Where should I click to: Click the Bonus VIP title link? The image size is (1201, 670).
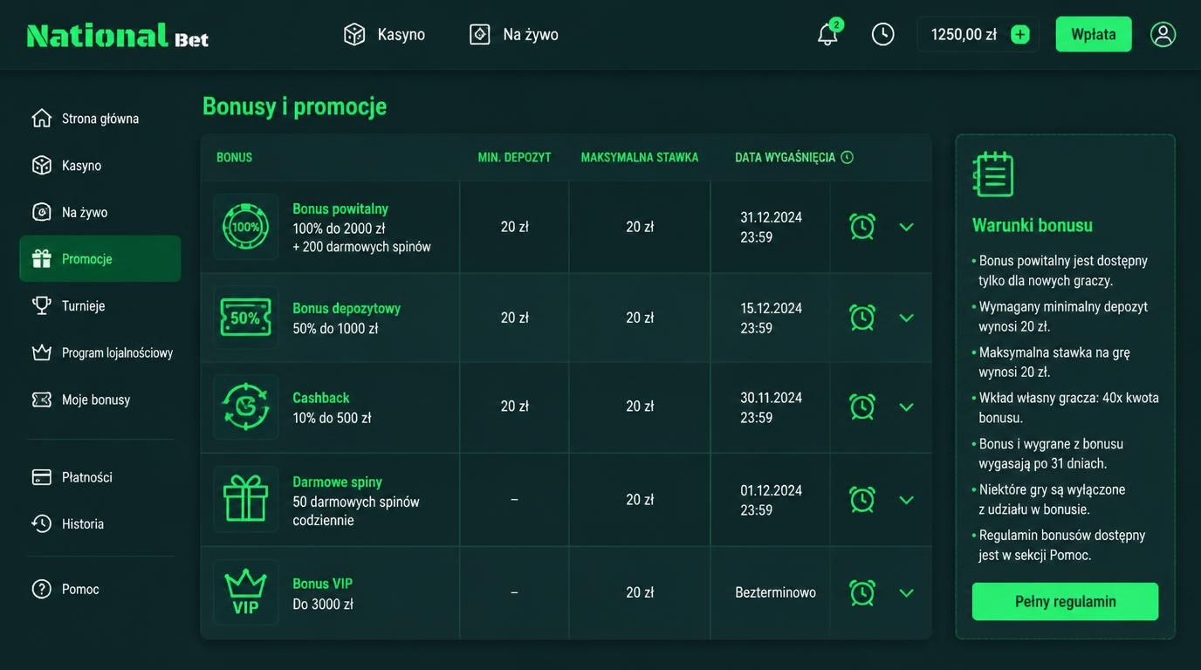(323, 584)
